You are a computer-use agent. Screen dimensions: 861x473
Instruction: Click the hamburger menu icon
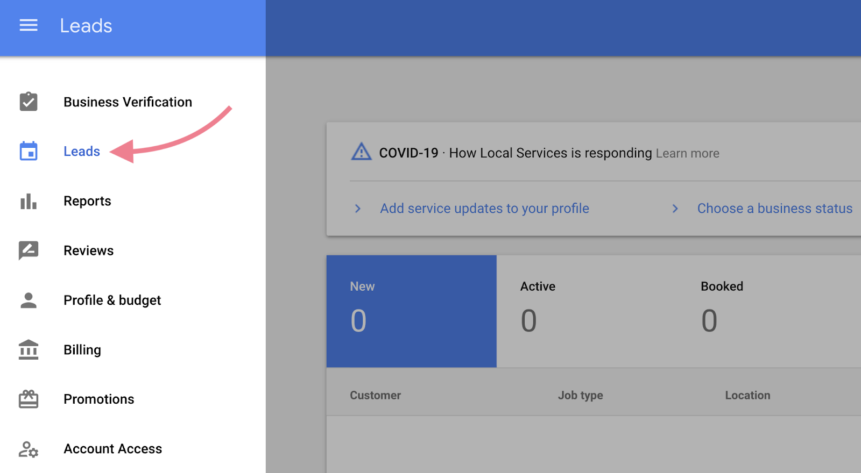[29, 25]
